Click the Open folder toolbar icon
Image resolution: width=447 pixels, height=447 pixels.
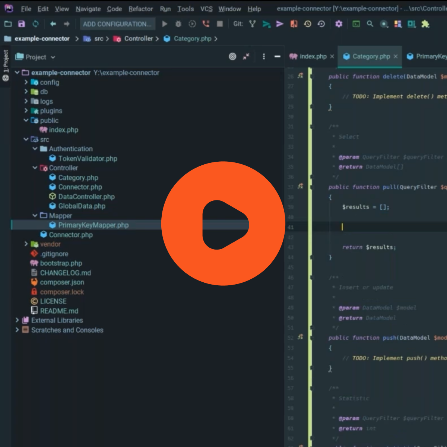coord(8,24)
